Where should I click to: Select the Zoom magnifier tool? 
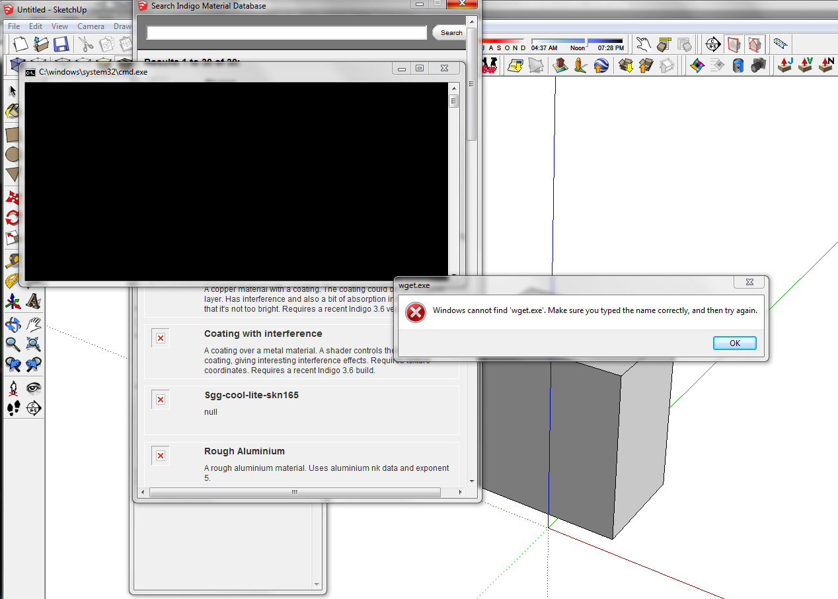[13, 343]
